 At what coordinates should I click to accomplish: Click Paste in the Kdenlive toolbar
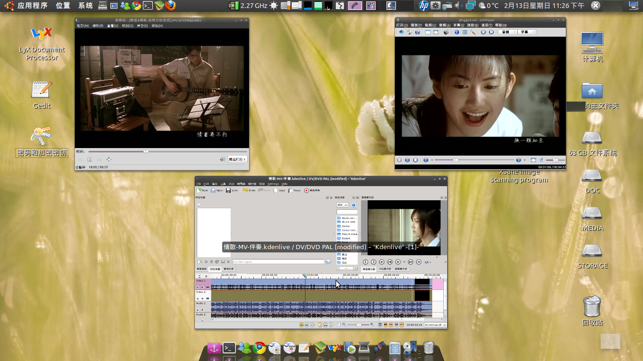tap(294, 190)
